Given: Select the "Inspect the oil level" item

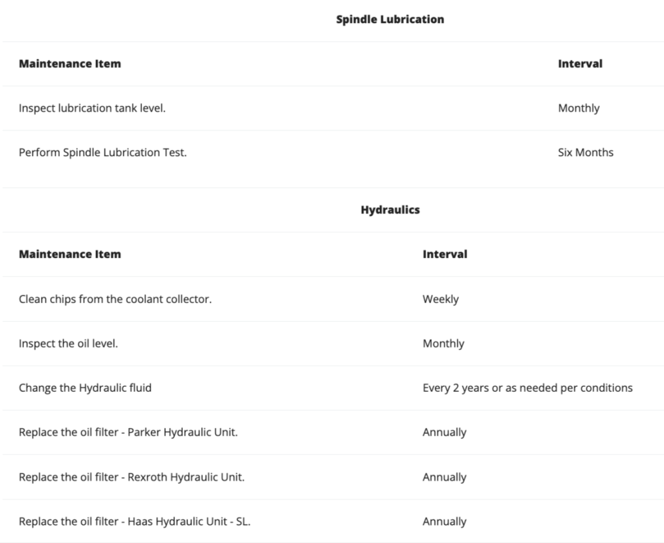Looking at the screenshot, I should [x=68, y=344].
